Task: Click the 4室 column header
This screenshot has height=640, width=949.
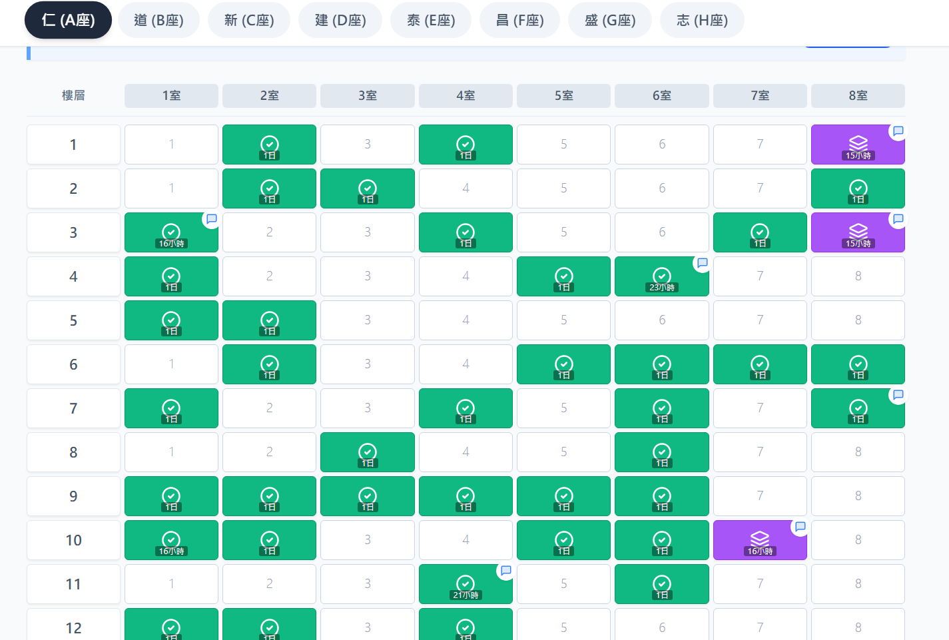Action: click(x=466, y=95)
